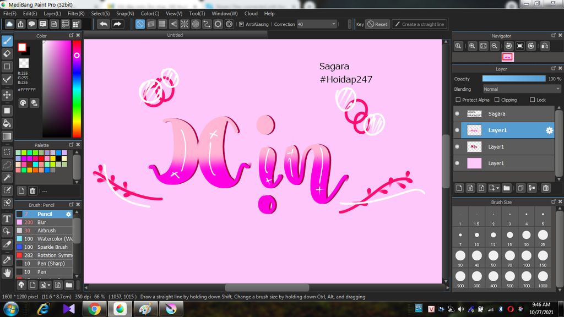
Task: Toggle AntiAliasing checkbox
Action: (x=241, y=24)
